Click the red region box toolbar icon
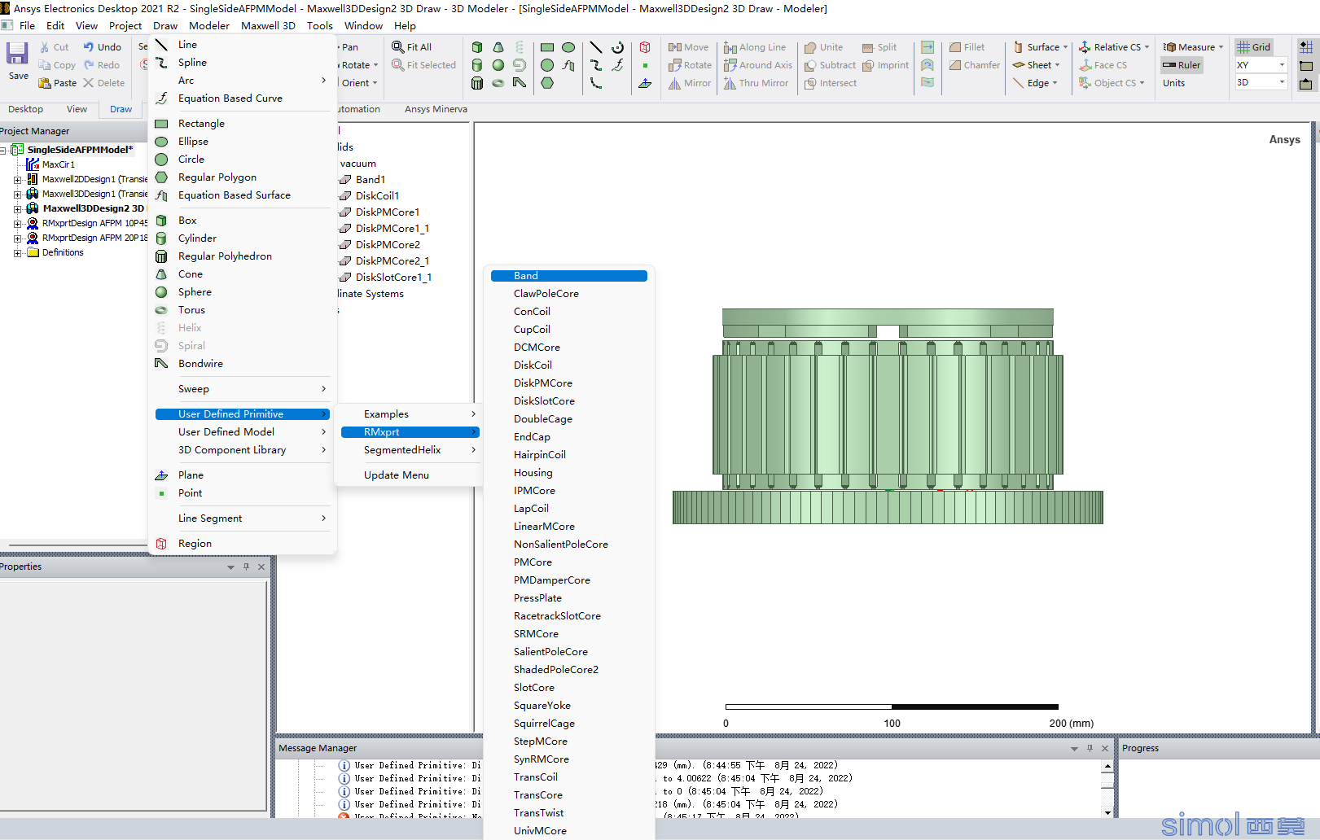This screenshot has height=840, width=1320. 645,47
